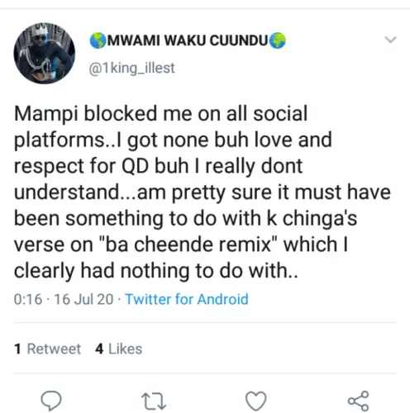Open the share icon options

tap(358, 401)
